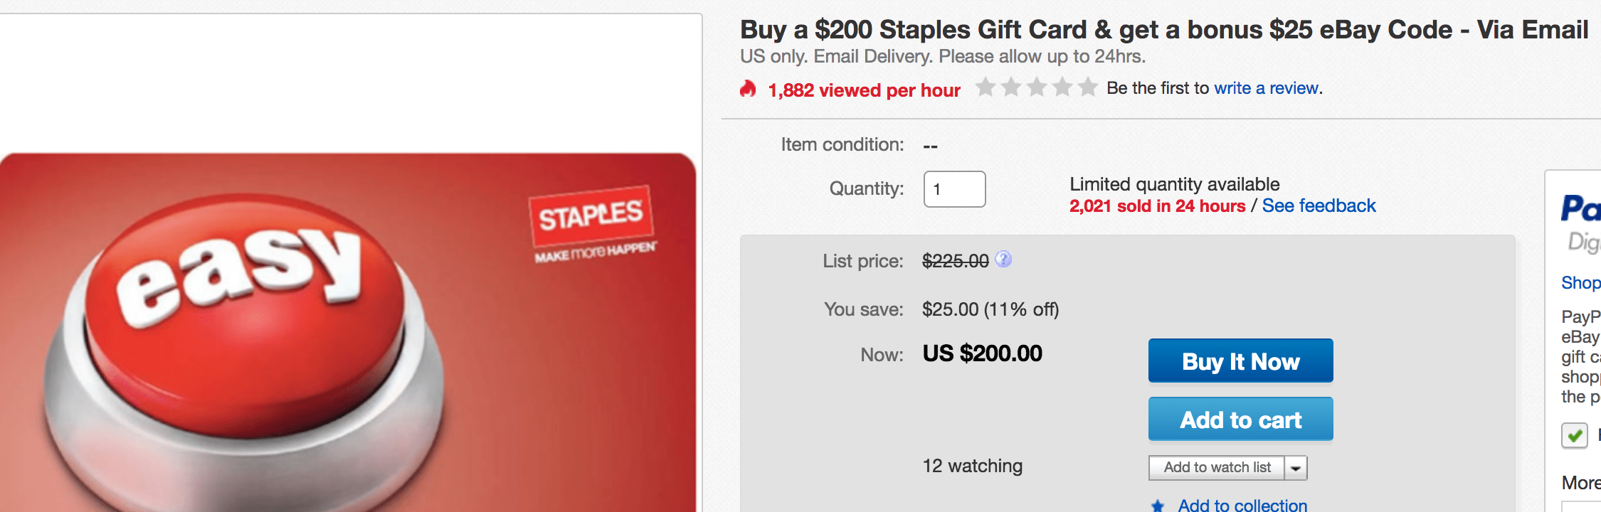Image resolution: width=1601 pixels, height=512 pixels.
Task: Click the Quantity input field
Action: [954, 189]
